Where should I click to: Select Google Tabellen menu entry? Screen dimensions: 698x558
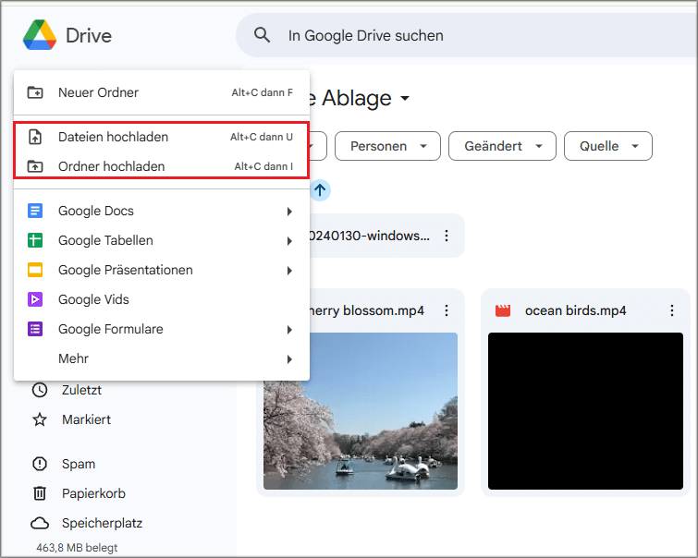(x=162, y=240)
